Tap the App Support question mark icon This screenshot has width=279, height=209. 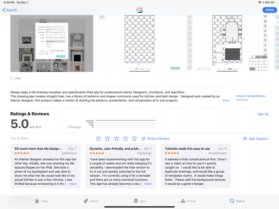[245, 139]
